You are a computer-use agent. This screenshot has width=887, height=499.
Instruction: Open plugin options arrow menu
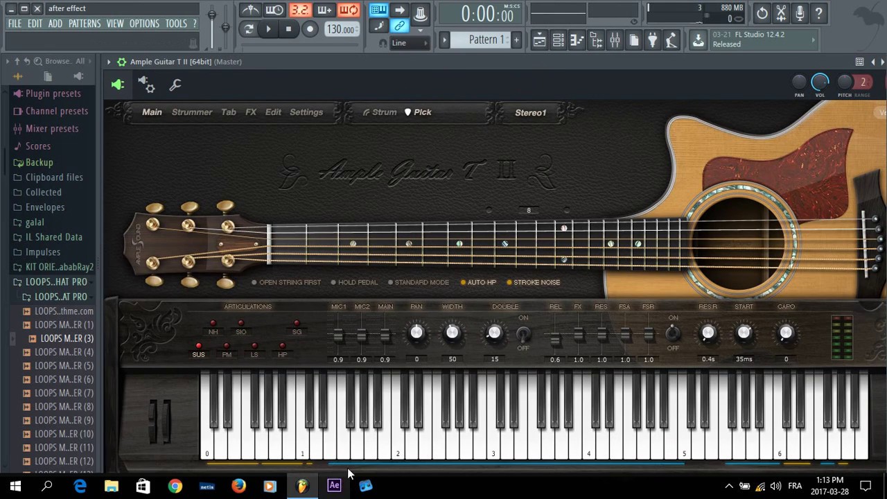[108, 62]
